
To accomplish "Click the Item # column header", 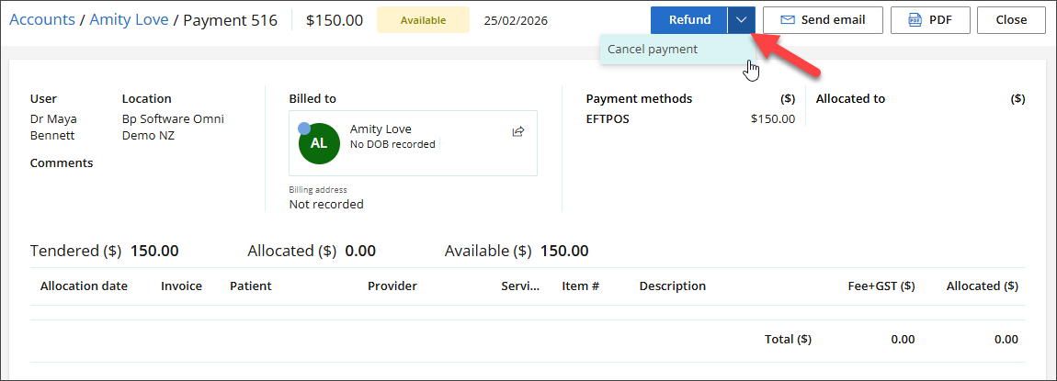I will (x=581, y=286).
